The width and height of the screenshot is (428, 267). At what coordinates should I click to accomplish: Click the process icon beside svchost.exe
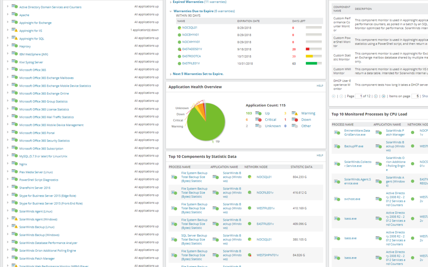pyautogui.click(x=337, y=199)
